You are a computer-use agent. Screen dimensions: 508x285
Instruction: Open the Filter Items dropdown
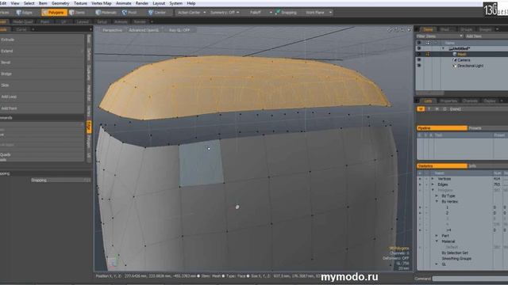click(x=439, y=36)
